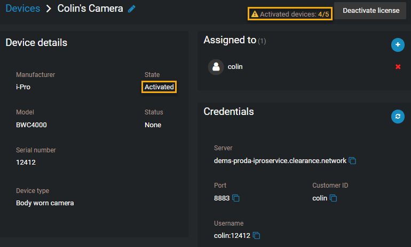Go back to Devices breadcrumb
The height and width of the screenshot is (247, 411).
click(23, 9)
